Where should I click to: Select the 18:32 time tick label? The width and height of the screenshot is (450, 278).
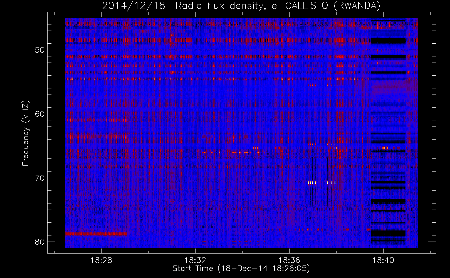(x=196, y=260)
